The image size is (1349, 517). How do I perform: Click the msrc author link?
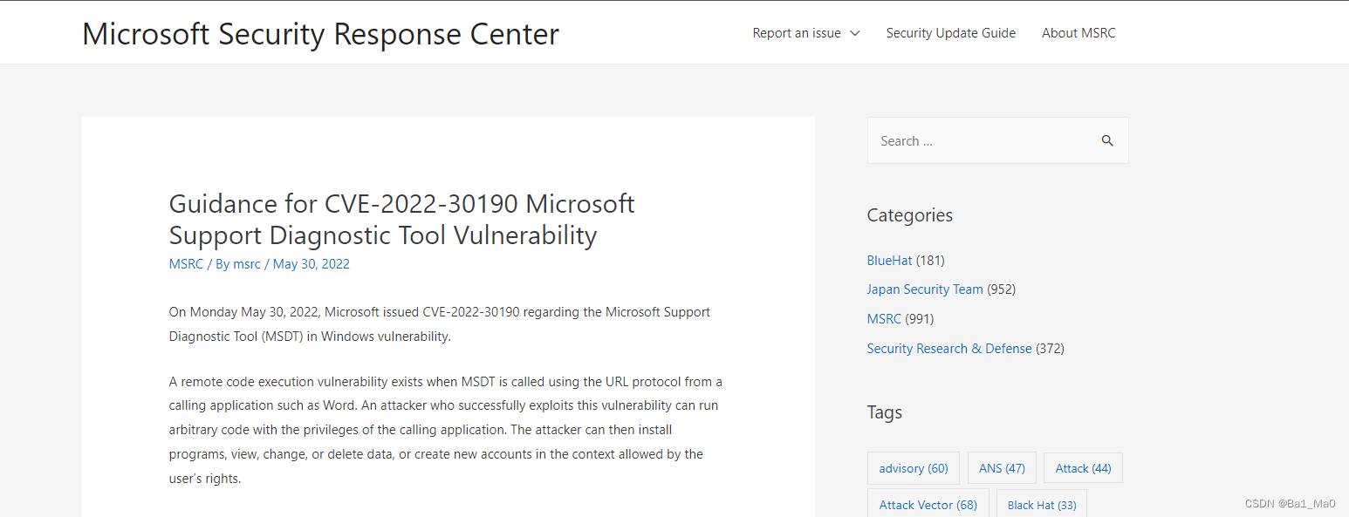pyautogui.click(x=247, y=264)
